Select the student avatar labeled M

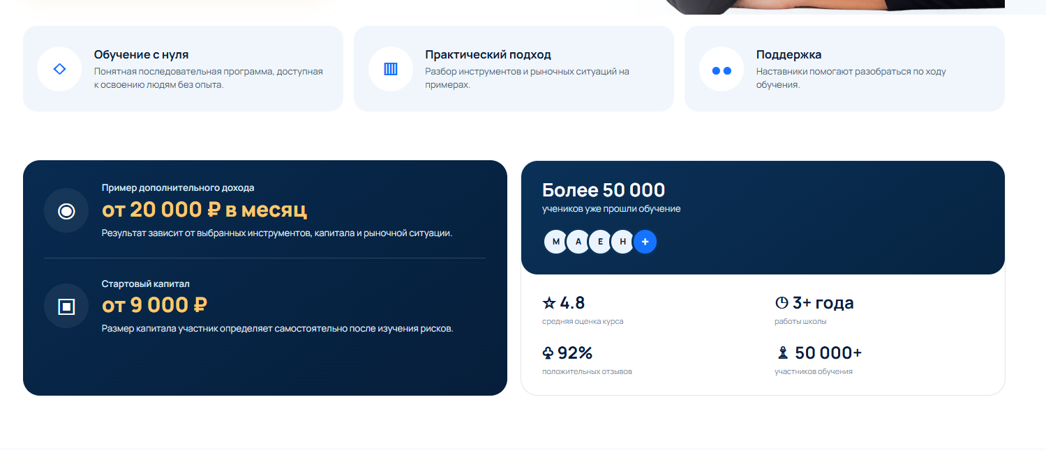pos(556,242)
